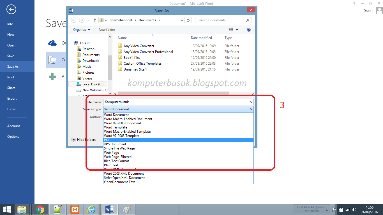Click the ghamebangget breadcrumb segment
This screenshot has width=383, height=215.
coord(121,20)
